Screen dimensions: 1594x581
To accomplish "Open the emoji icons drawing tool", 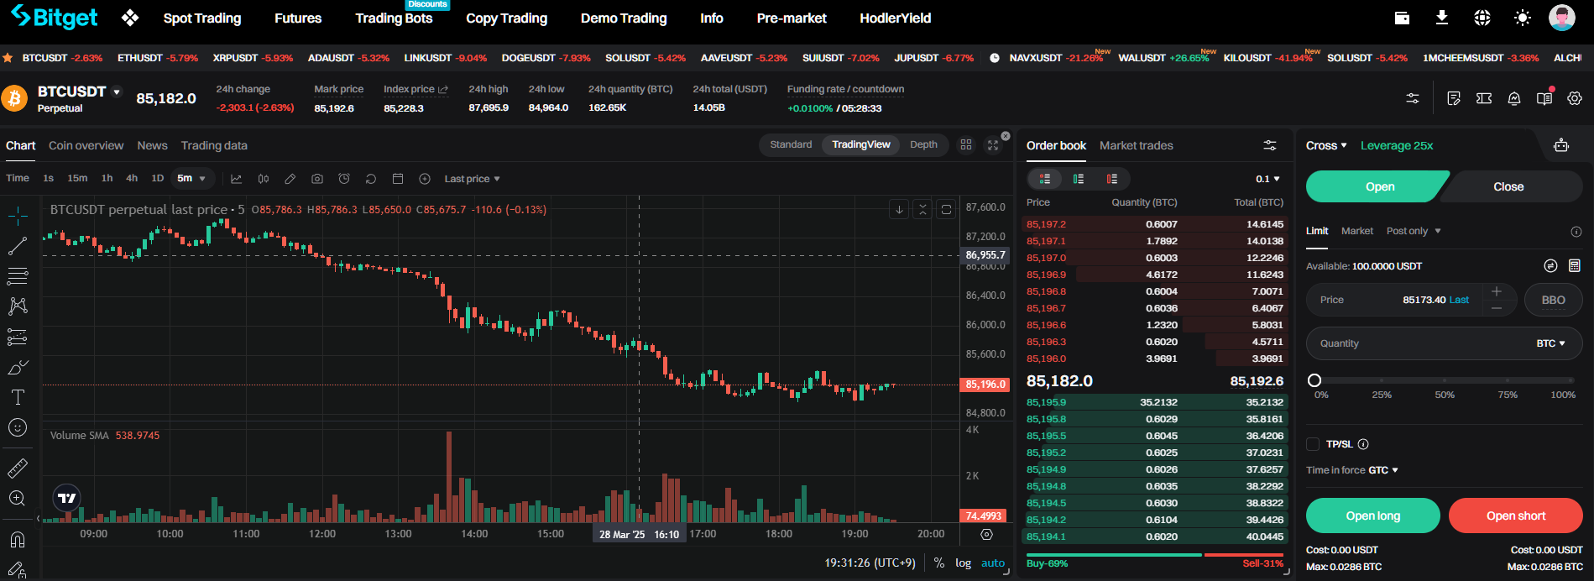I will [x=18, y=427].
